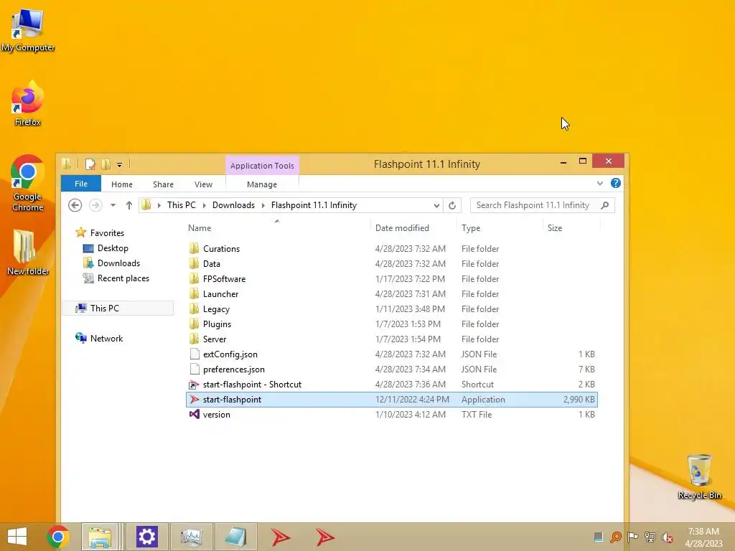
Task: Open the File ribbon tab
Action: (x=80, y=184)
